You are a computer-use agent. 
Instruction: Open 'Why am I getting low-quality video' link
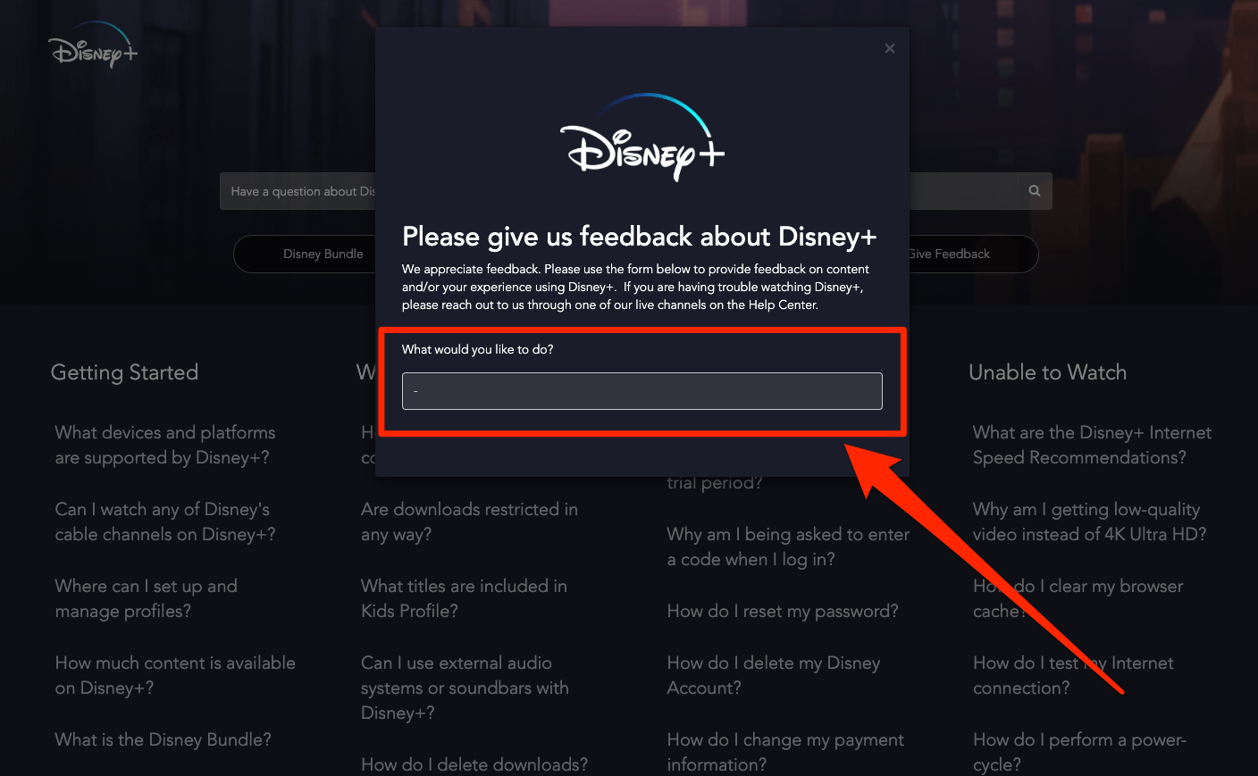pos(1089,522)
